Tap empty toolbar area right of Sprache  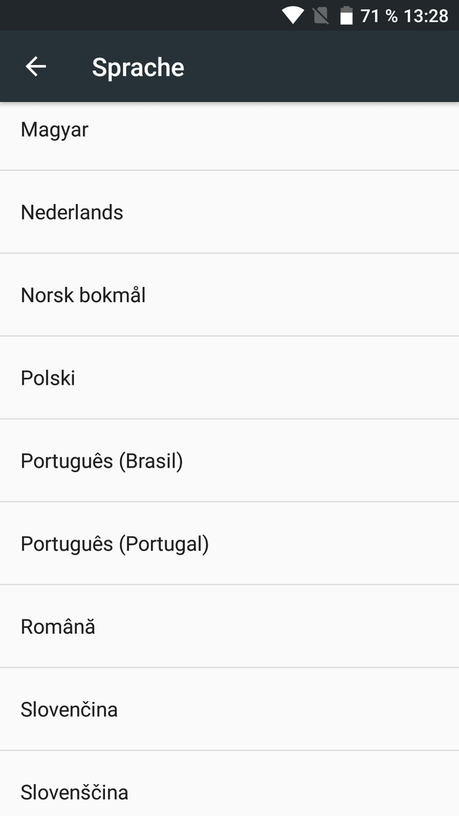click(x=322, y=66)
